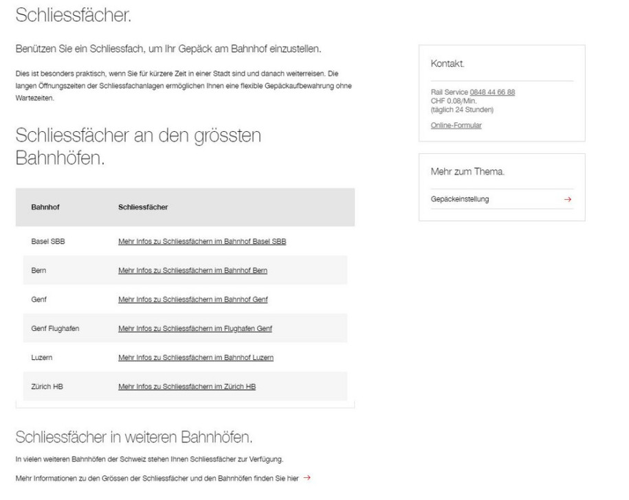Screen dimensions: 629x500
Task: Select the 'Luzern' station cell
Action: point(42,357)
